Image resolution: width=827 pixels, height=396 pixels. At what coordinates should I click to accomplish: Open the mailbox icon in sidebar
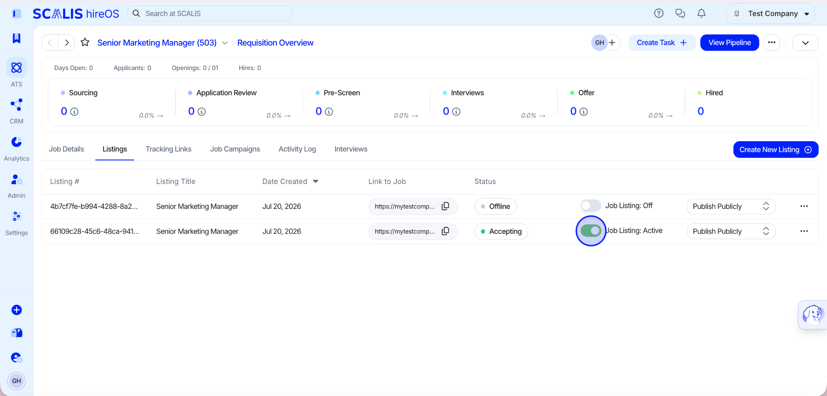point(16,333)
